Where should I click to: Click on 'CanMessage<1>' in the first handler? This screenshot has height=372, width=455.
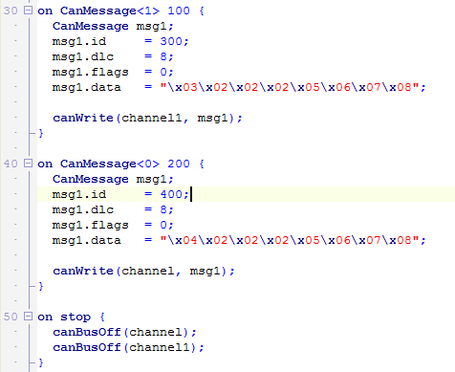pos(110,11)
